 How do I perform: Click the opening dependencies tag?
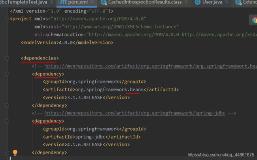(40, 58)
